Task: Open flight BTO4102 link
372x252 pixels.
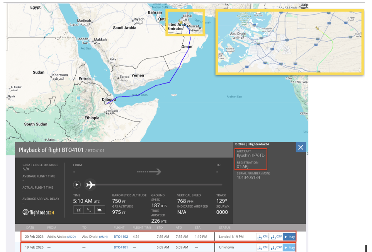Action: tap(121, 237)
